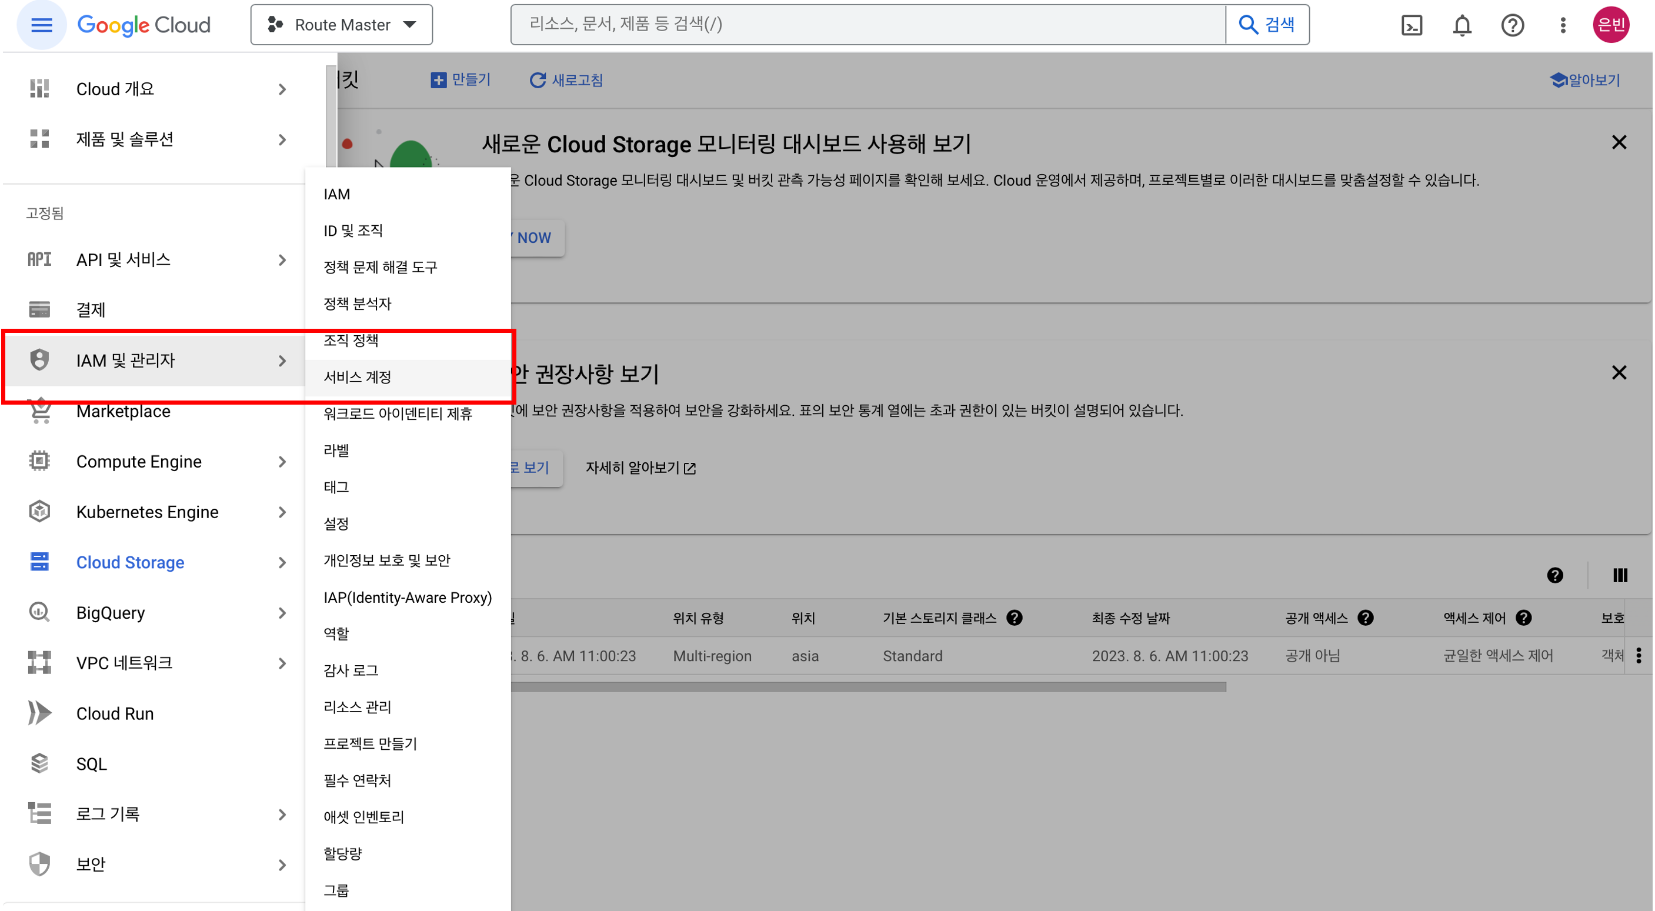Open the bucket row three-dot actions menu

pyautogui.click(x=1639, y=655)
